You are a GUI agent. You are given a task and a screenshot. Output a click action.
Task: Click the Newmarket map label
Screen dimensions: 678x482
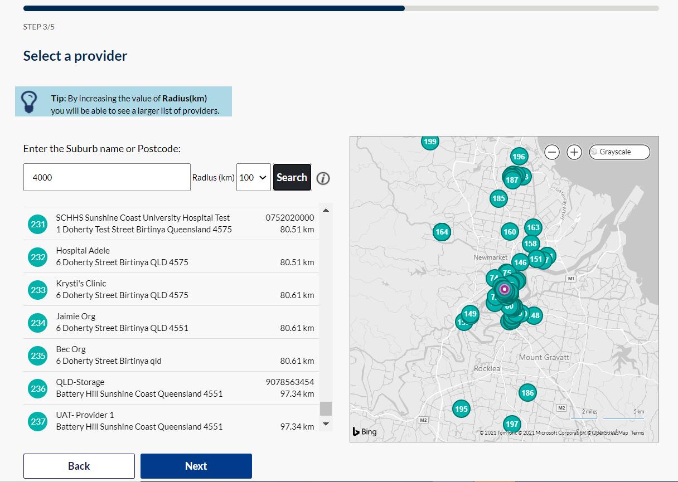click(491, 257)
